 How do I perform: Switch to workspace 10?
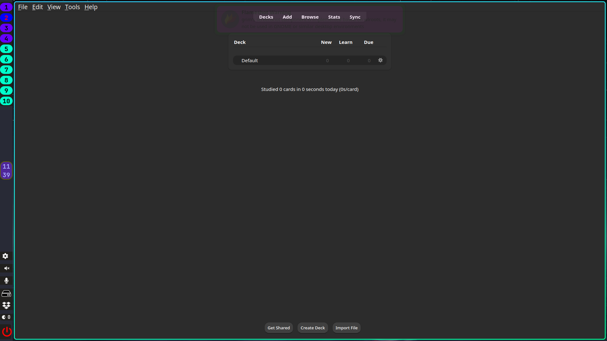(6, 101)
